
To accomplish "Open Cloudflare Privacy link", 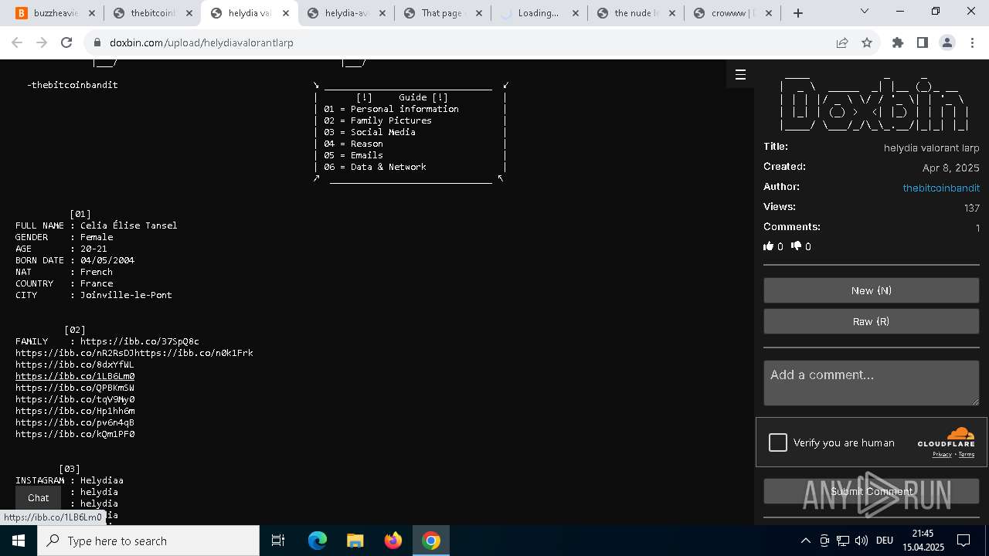I will (x=942, y=454).
